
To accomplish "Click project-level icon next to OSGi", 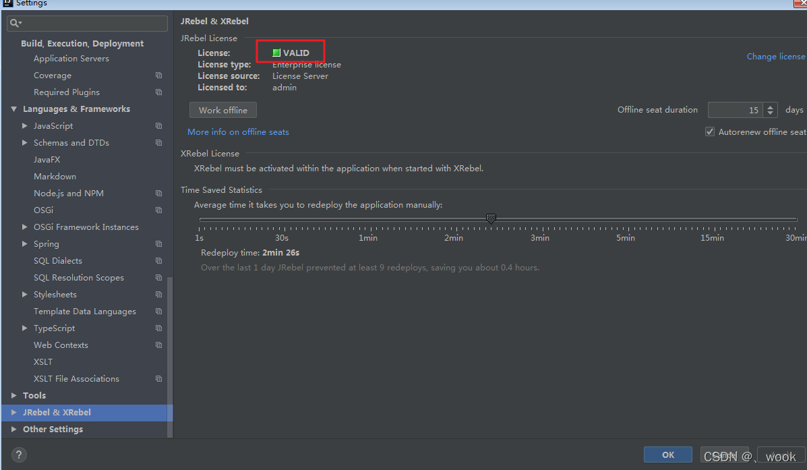I will [158, 210].
